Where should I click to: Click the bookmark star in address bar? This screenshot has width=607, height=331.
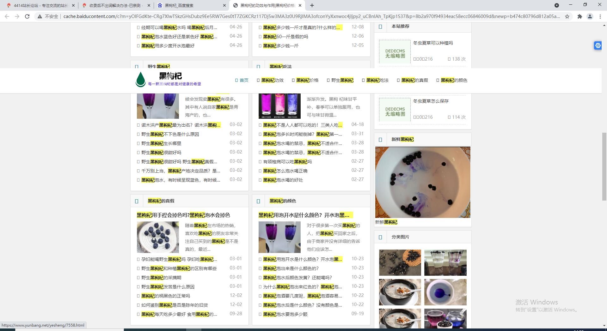(x=568, y=16)
